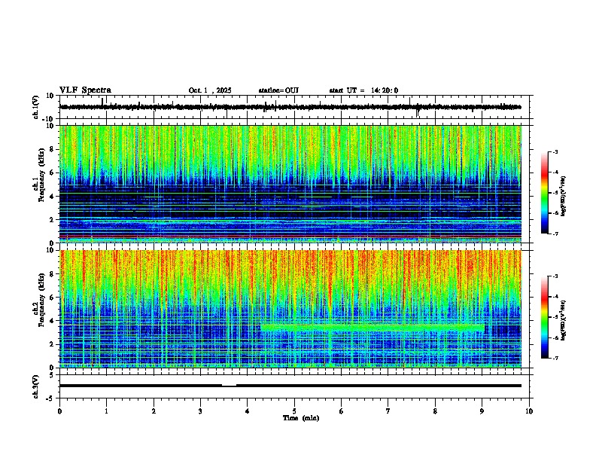Viewport: 596px width, 461px height.
Task: Click the ch.1 "Frequency (kHz)" axis label
Action: click(x=41, y=176)
